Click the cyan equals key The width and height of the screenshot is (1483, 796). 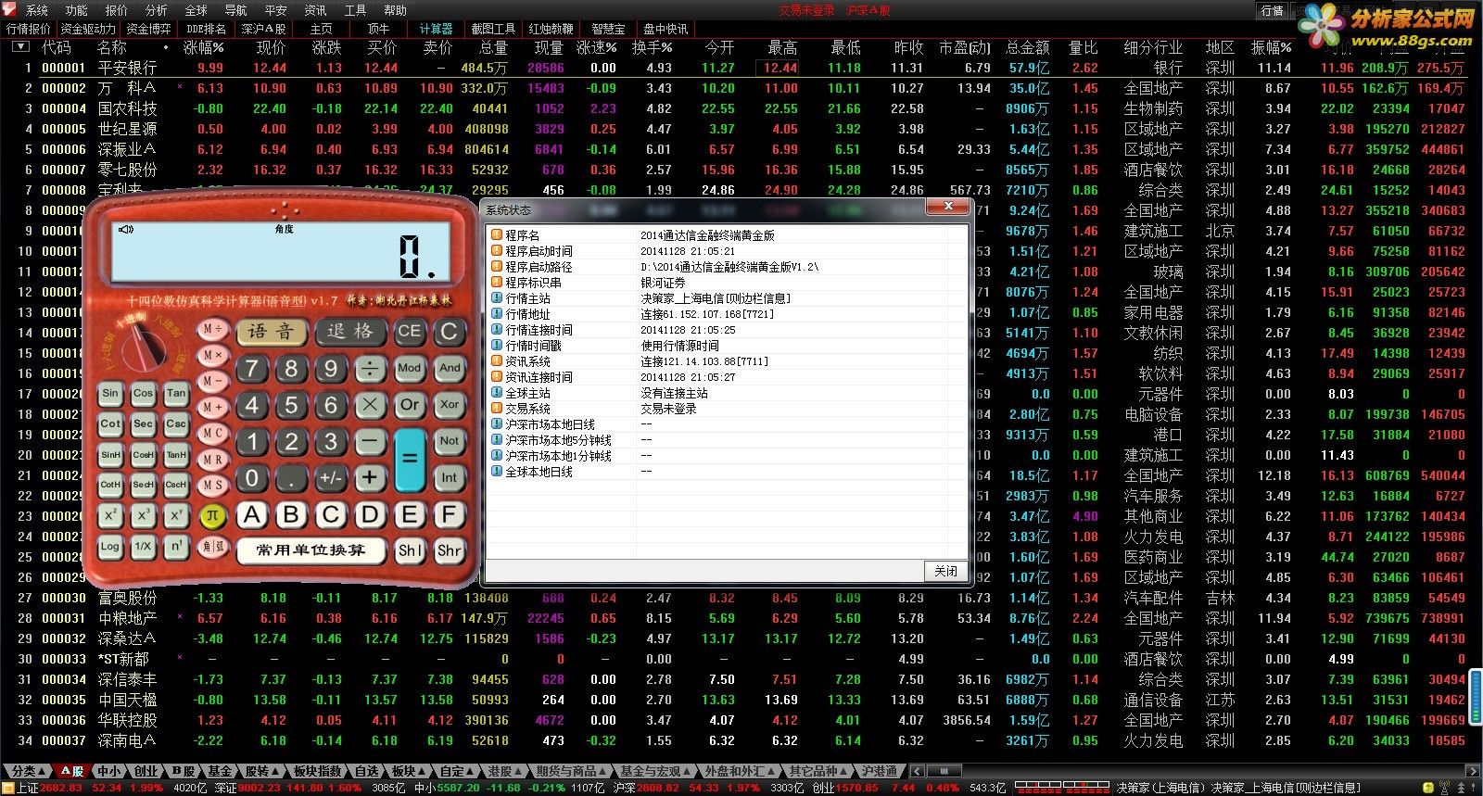(x=410, y=460)
